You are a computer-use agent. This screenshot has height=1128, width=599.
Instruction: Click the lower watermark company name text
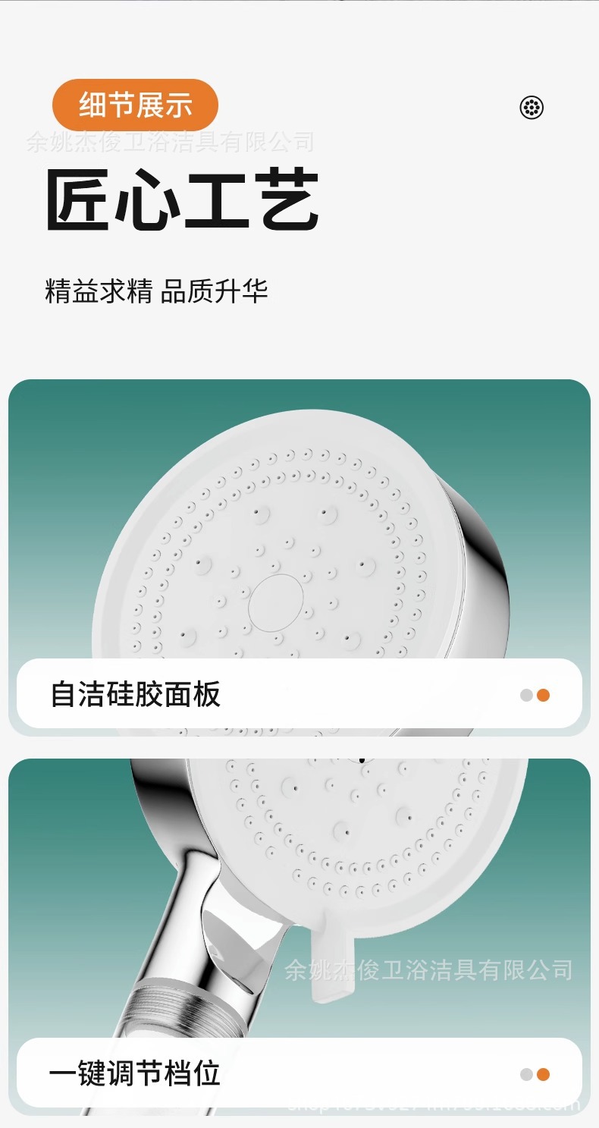[428, 969]
